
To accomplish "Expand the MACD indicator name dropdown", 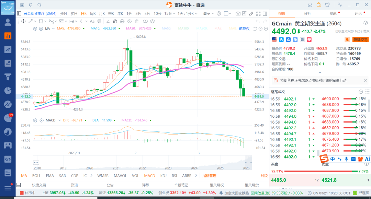I will tap(59, 120).
